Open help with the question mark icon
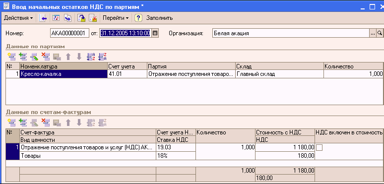The height and width of the screenshot is (184, 384). [x=138, y=18]
